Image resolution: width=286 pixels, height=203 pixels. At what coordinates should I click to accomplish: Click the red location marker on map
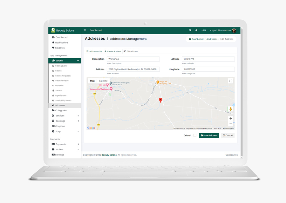point(160,100)
